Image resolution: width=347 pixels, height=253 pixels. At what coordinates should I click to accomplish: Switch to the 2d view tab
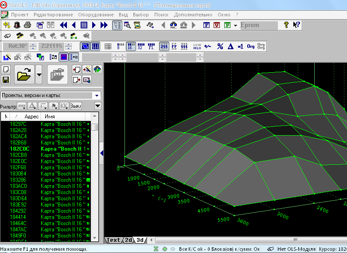coord(128,240)
